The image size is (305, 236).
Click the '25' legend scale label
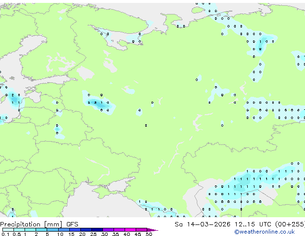pos(93,234)
